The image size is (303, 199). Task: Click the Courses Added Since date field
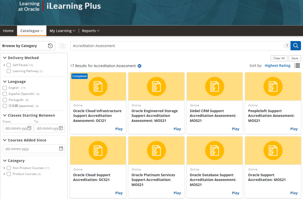pos(34,149)
